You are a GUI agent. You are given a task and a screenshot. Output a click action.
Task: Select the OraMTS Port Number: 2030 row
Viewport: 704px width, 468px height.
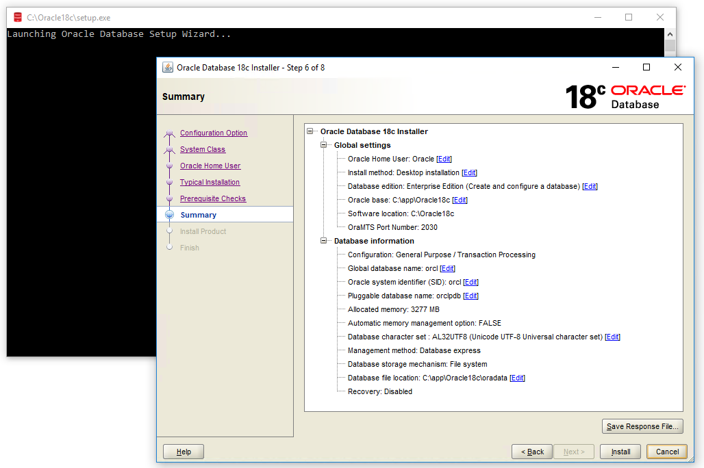[x=392, y=227]
